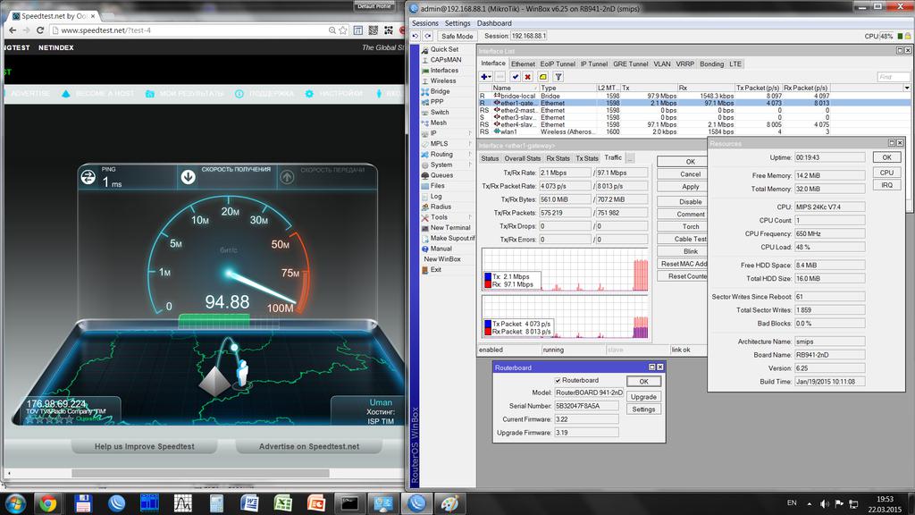Show more tabs via the ellipsis button
The height and width of the screenshot is (515, 915).
pyautogui.click(x=630, y=158)
